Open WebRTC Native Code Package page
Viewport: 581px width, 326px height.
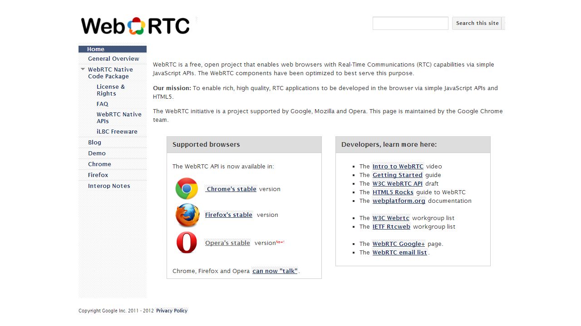110,73
